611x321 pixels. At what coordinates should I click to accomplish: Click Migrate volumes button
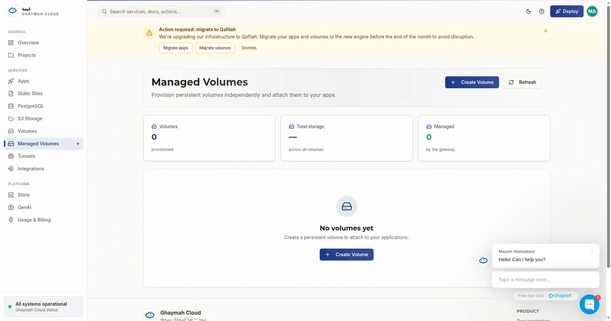pos(215,48)
